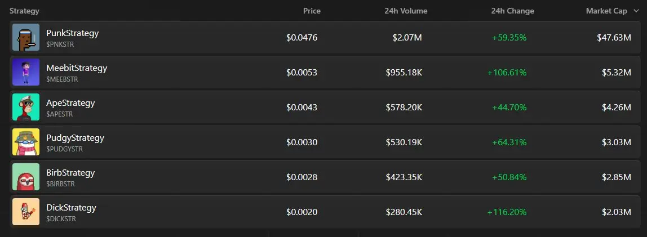The height and width of the screenshot is (237, 647).
Task: Click the PudgyStrategy penguin avatar icon
Action: point(26,142)
